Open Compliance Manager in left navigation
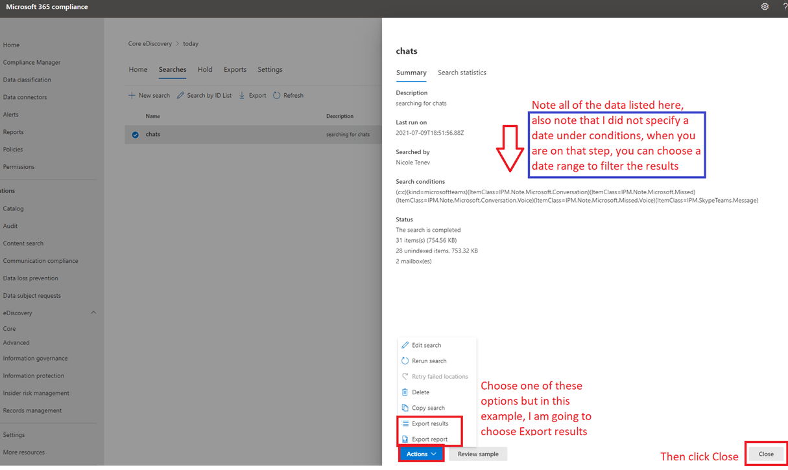This screenshot has height=470, width=788. [32, 62]
